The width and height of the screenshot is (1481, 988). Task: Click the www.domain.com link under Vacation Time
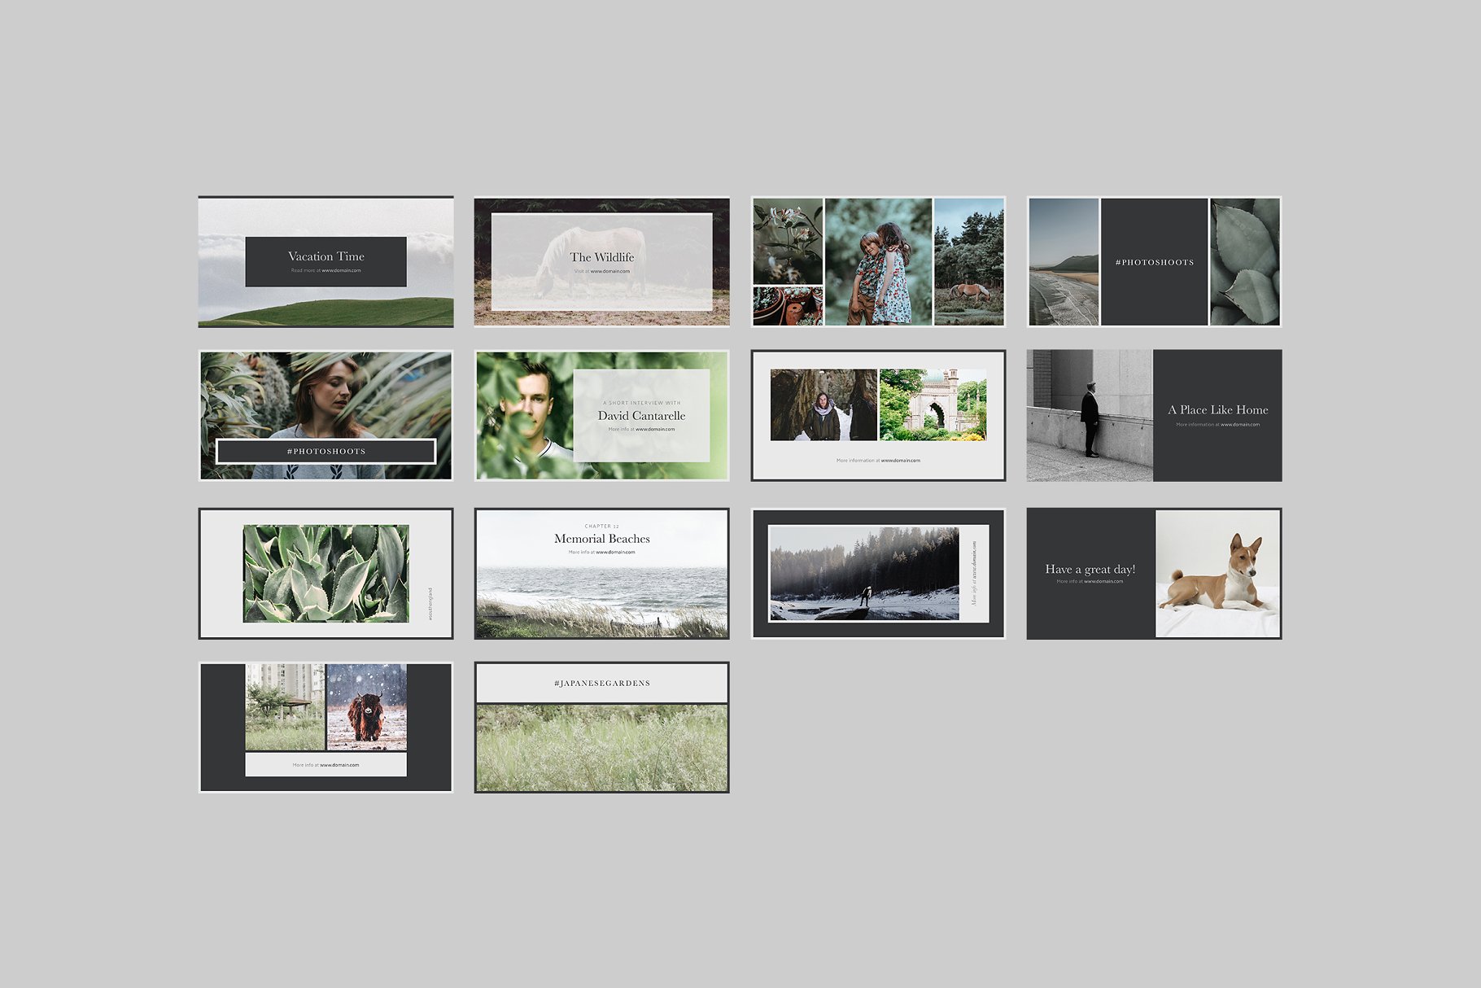click(x=341, y=271)
